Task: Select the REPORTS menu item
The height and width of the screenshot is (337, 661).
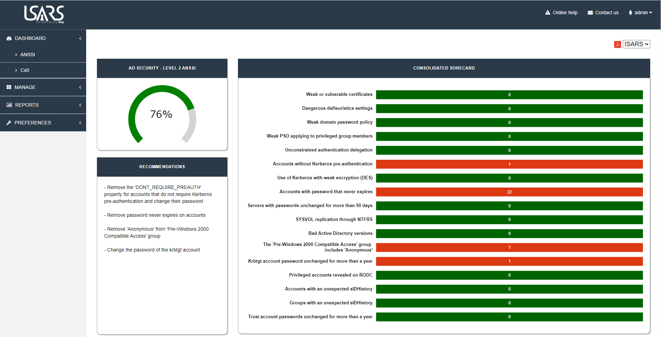Action: click(43, 105)
